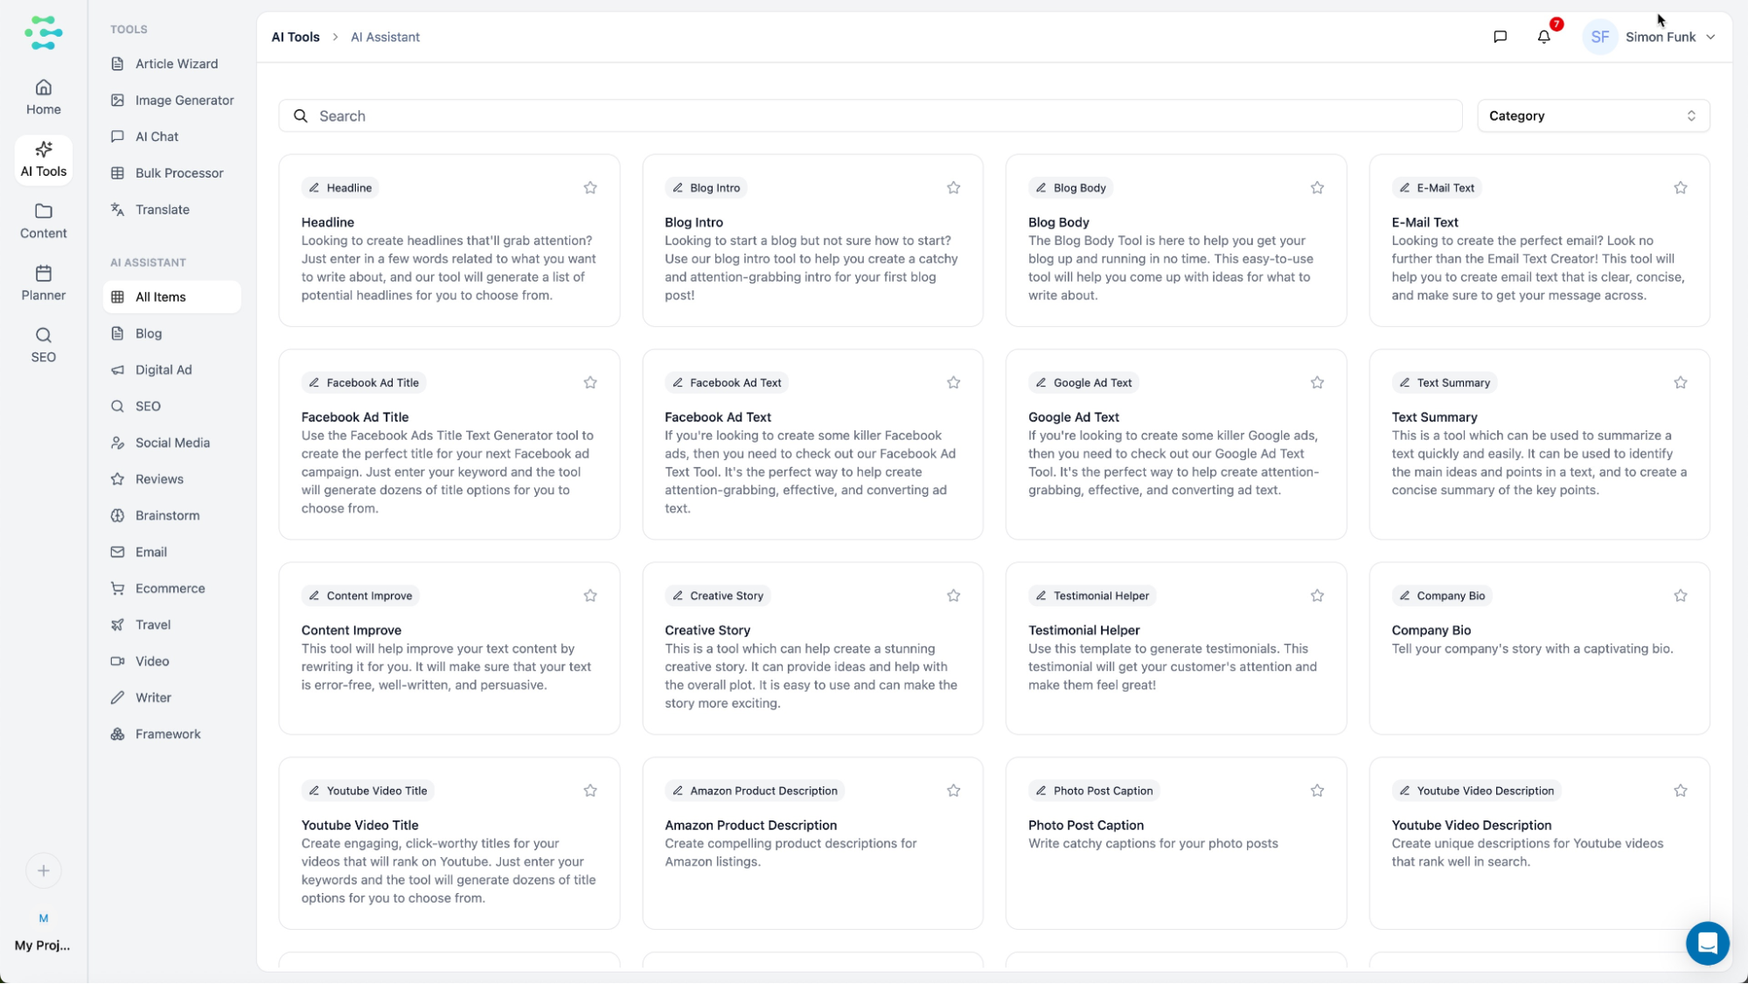
Task: Select the Brainstorm assistant category
Action: tap(166, 515)
